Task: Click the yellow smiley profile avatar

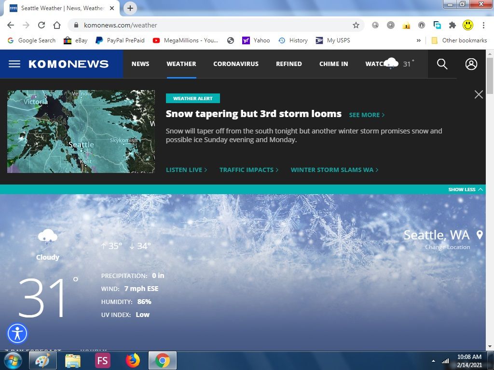Action: tap(468, 25)
